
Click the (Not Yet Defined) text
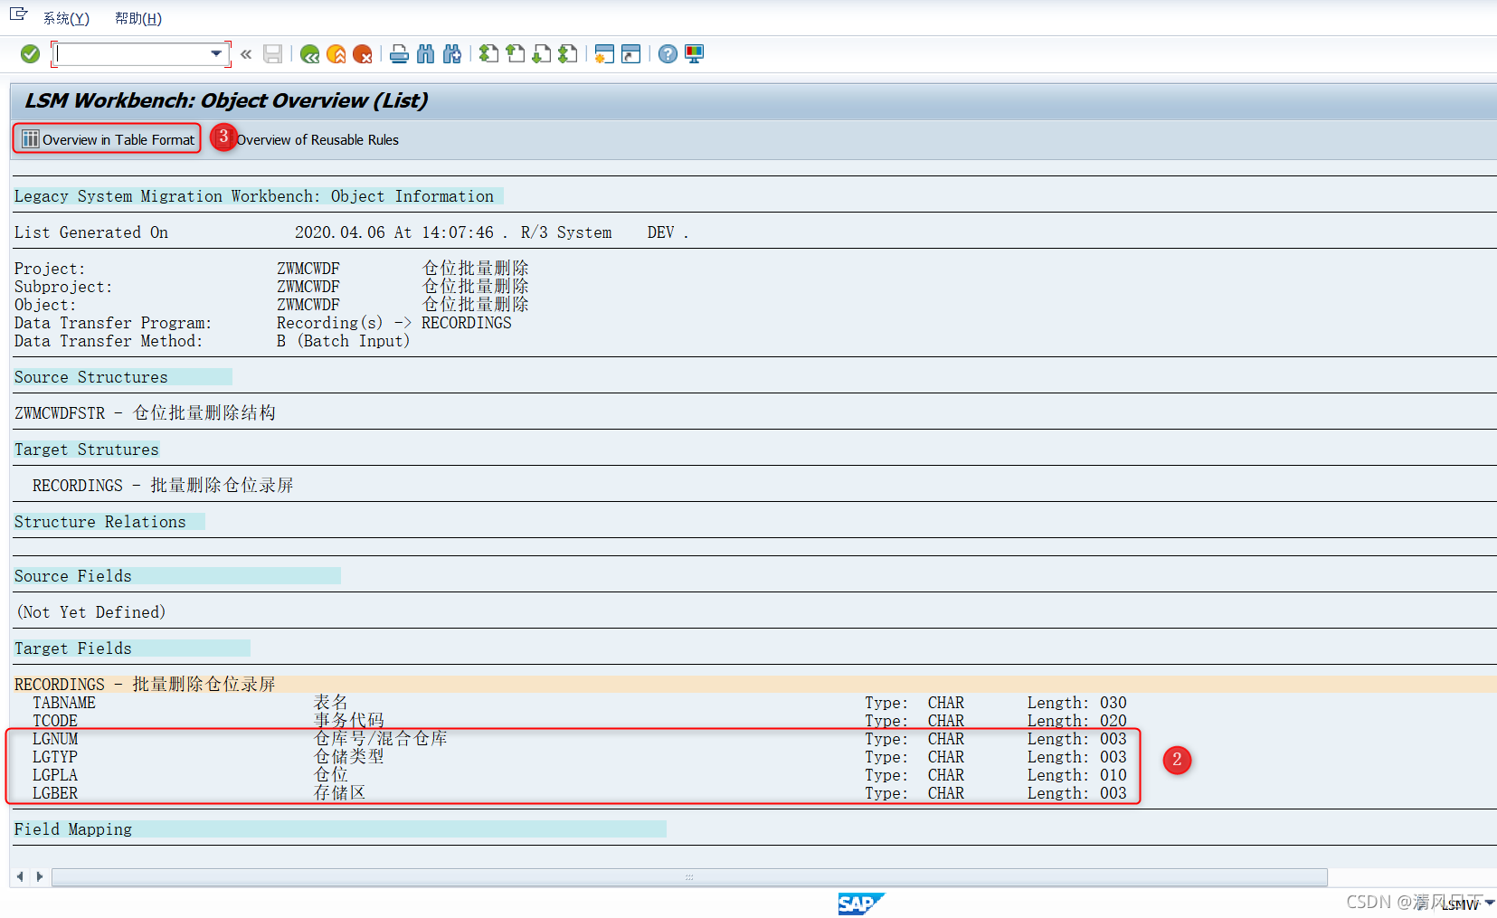tap(91, 612)
